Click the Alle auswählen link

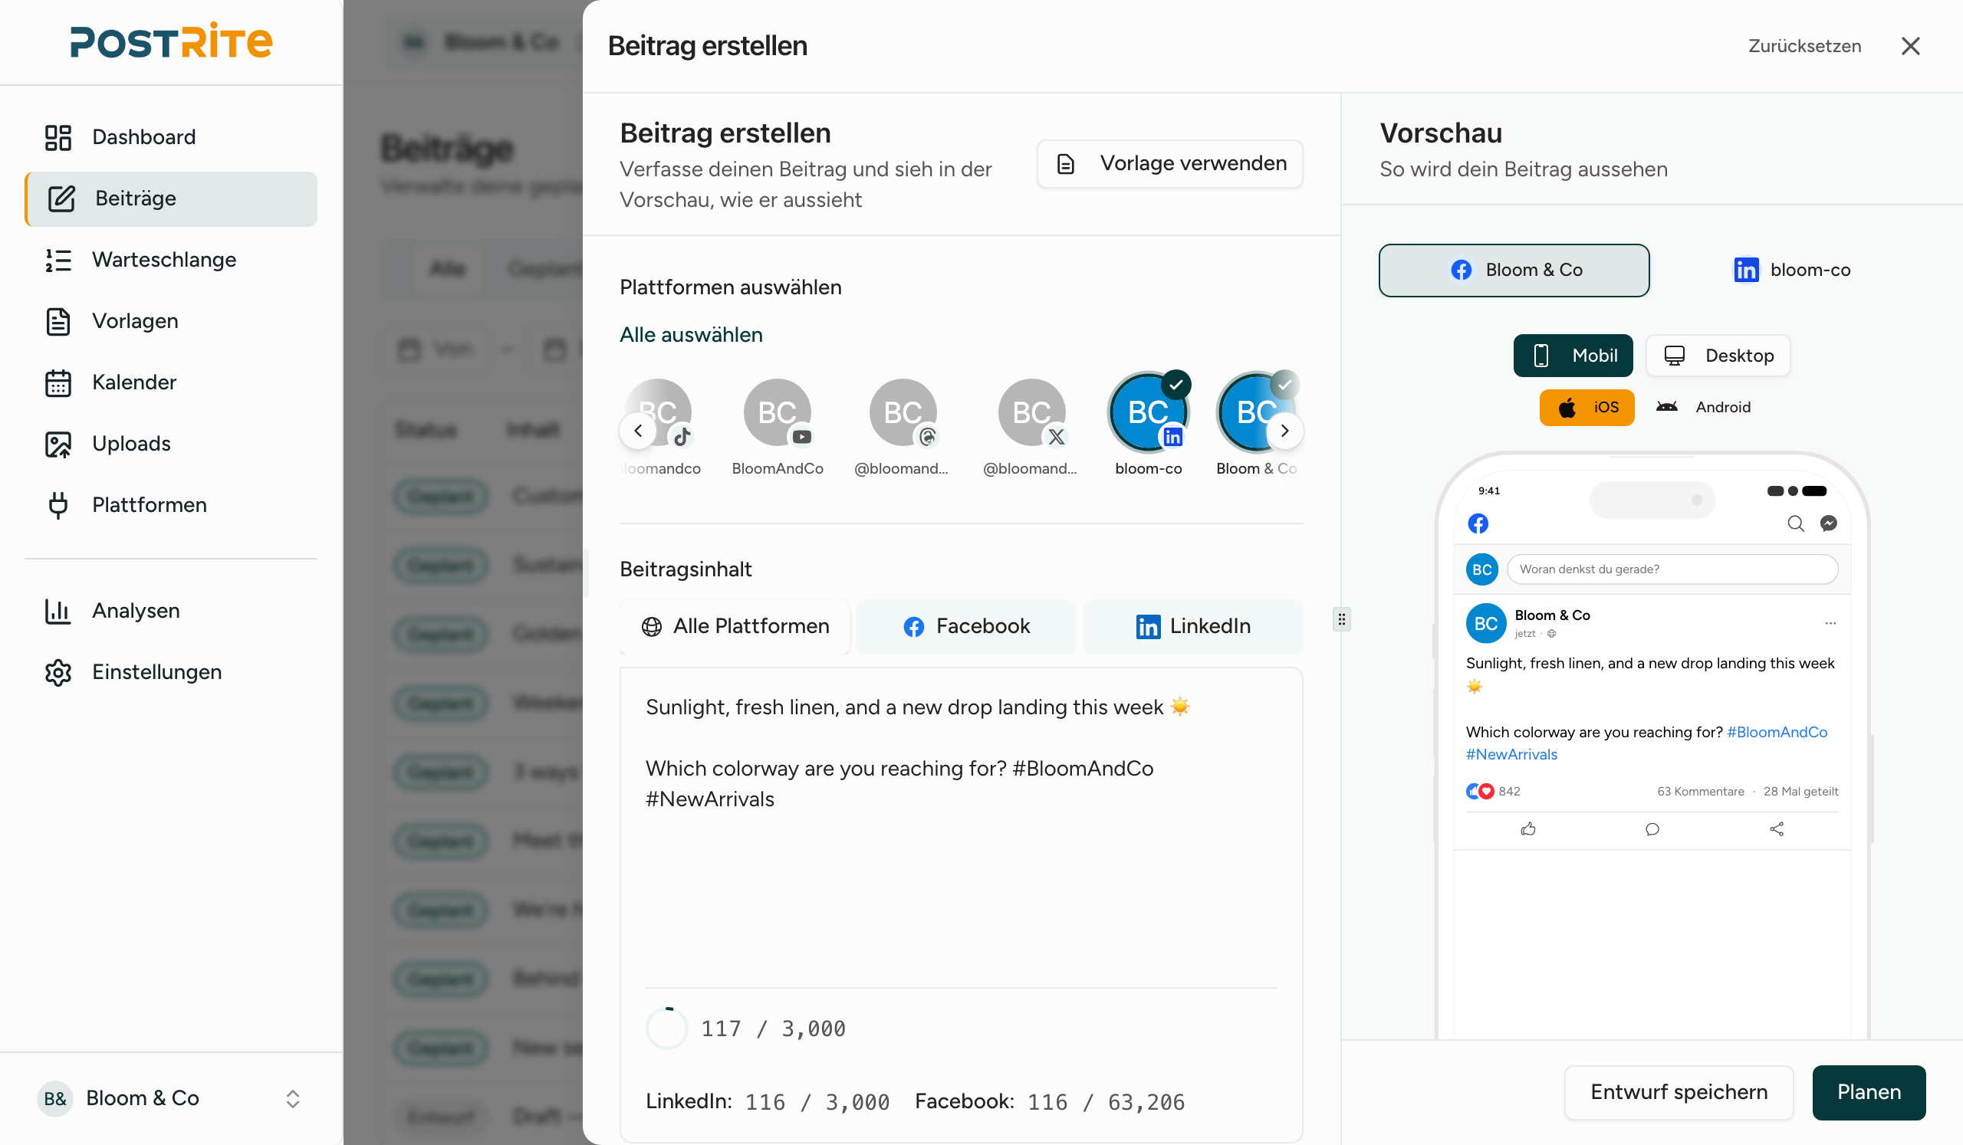point(691,335)
